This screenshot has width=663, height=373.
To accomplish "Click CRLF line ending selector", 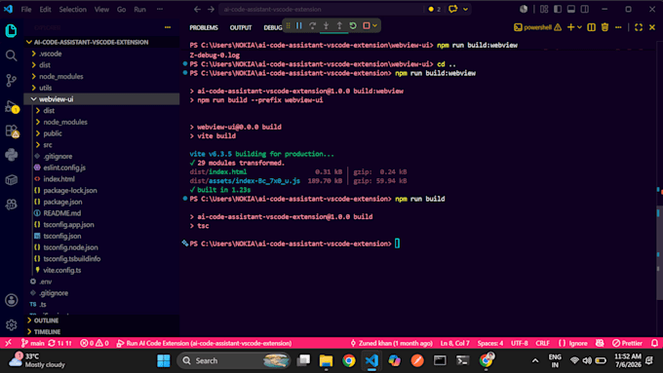I will (x=542, y=343).
